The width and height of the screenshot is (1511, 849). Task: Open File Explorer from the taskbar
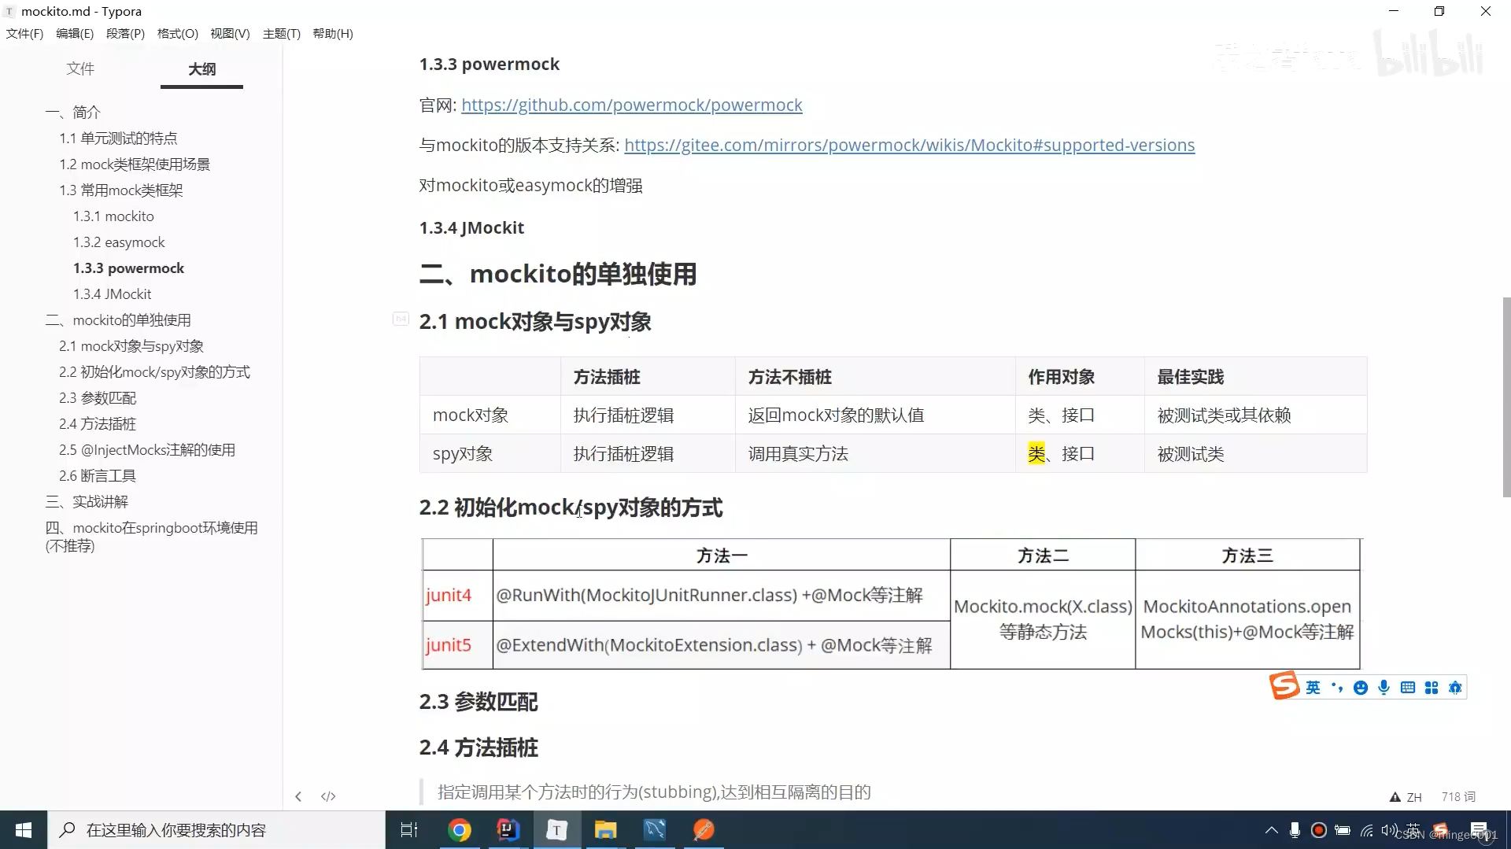pyautogui.click(x=605, y=830)
